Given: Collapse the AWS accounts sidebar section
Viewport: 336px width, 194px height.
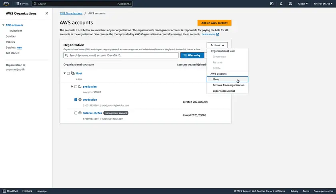Looking at the screenshot, I should click(3, 25).
